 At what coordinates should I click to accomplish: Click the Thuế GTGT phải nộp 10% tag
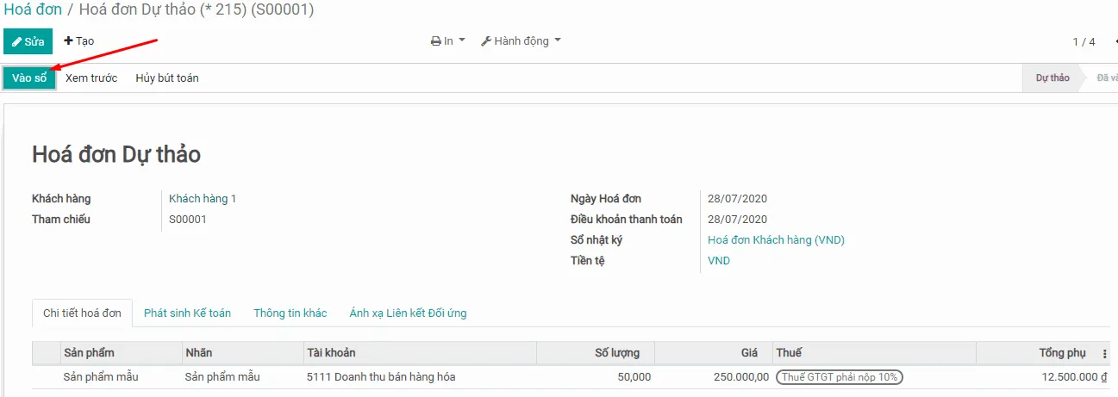tap(840, 377)
